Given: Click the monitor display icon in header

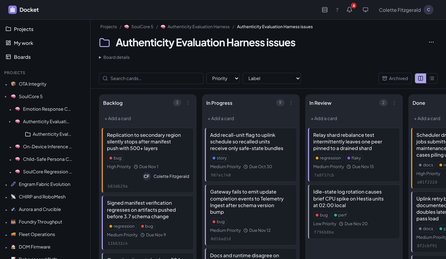Looking at the screenshot, I should pyautogui.click(x=366, y=10).
